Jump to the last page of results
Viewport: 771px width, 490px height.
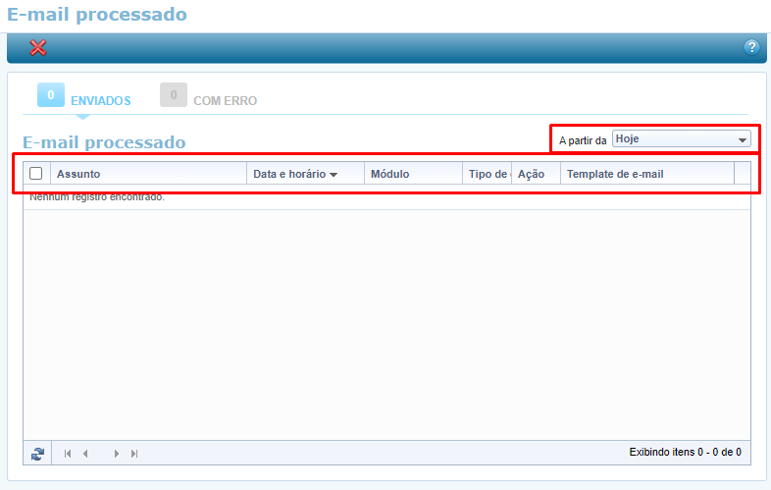point(134,453)
